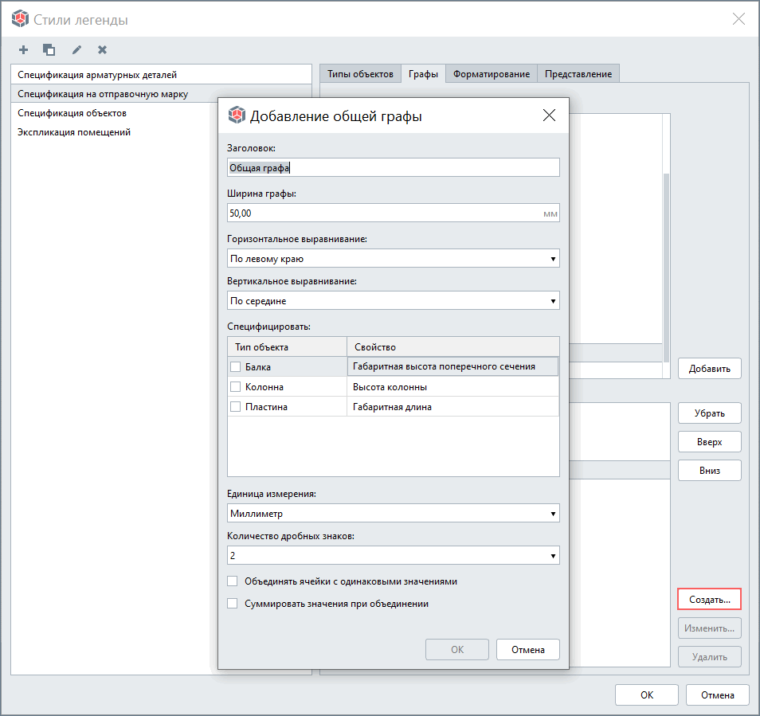Click the Ширина графы input field
The height and width of the screenshot is (716, 760).
pyautogui.click(x=393, y=213)
